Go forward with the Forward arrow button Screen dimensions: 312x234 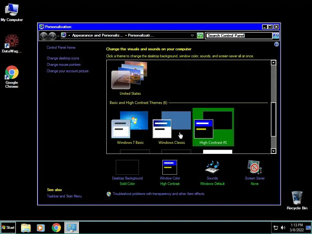pos(52,36)
